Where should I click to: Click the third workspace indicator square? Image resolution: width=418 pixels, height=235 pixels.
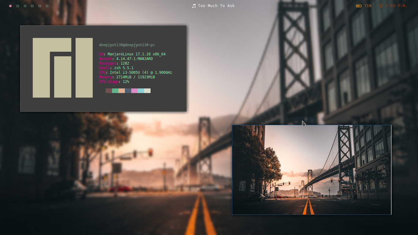point(25,6)
